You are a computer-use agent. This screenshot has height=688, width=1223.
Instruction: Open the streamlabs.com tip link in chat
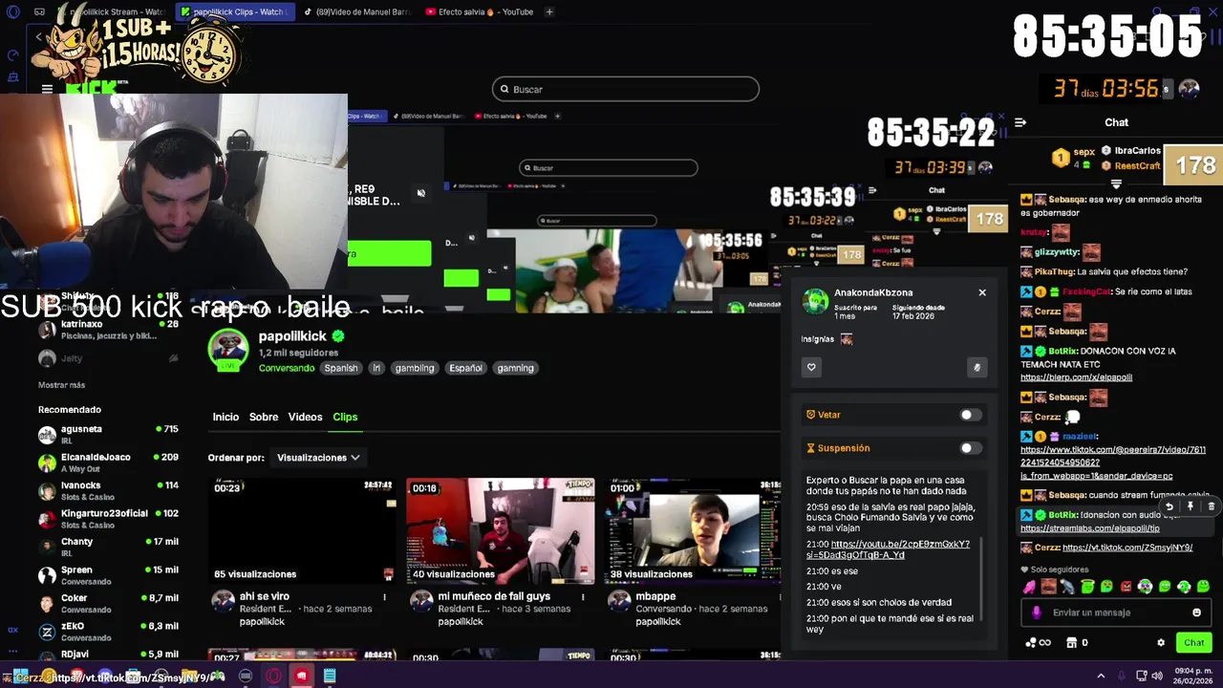1089,528
